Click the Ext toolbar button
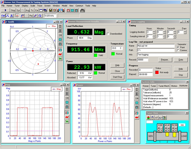The width and height of the screenshot is (191, 149). click(x=37, y=10)
